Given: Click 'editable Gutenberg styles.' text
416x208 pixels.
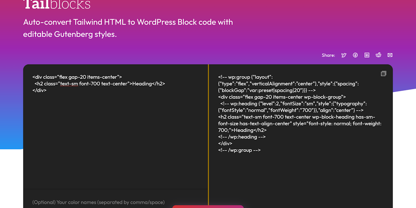Looking at the screenshot, I should [x=70, y=35].
